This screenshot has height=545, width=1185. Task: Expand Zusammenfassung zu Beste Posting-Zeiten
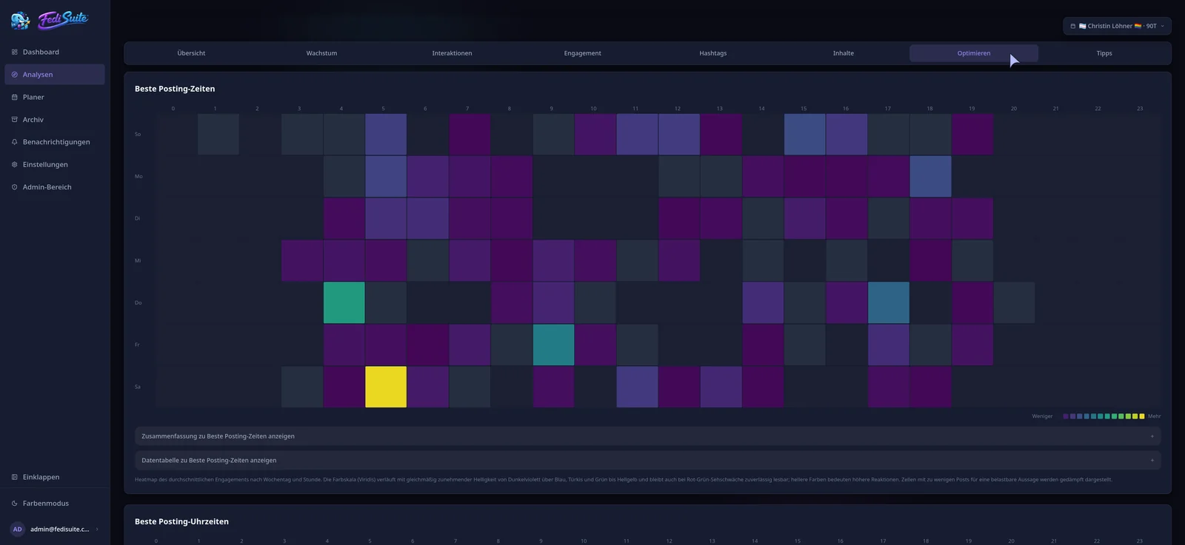(647, 436)
